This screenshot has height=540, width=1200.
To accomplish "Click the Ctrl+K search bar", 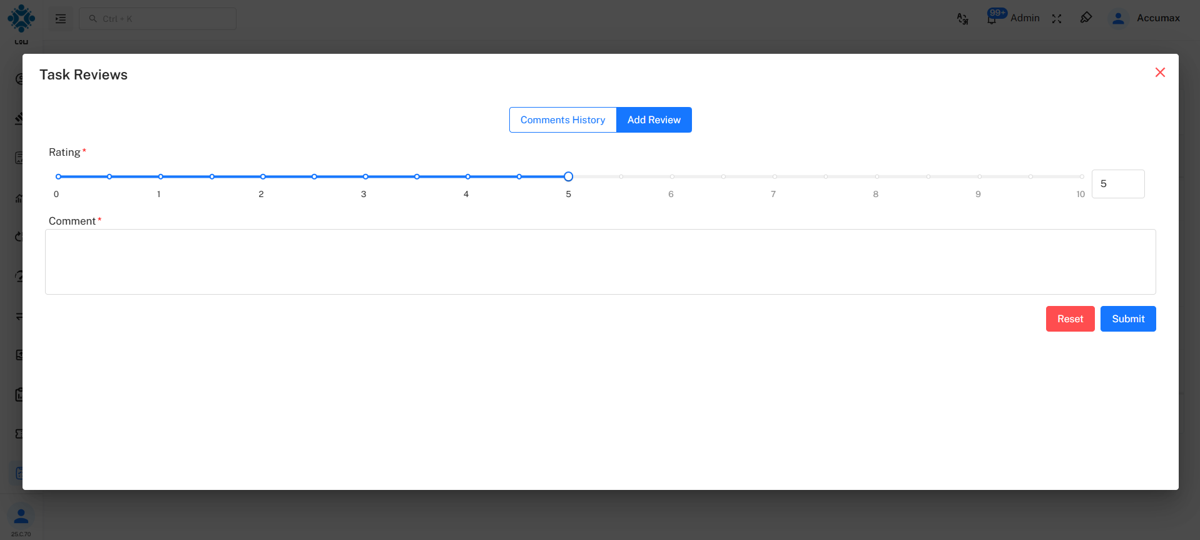I will point(157,18).
